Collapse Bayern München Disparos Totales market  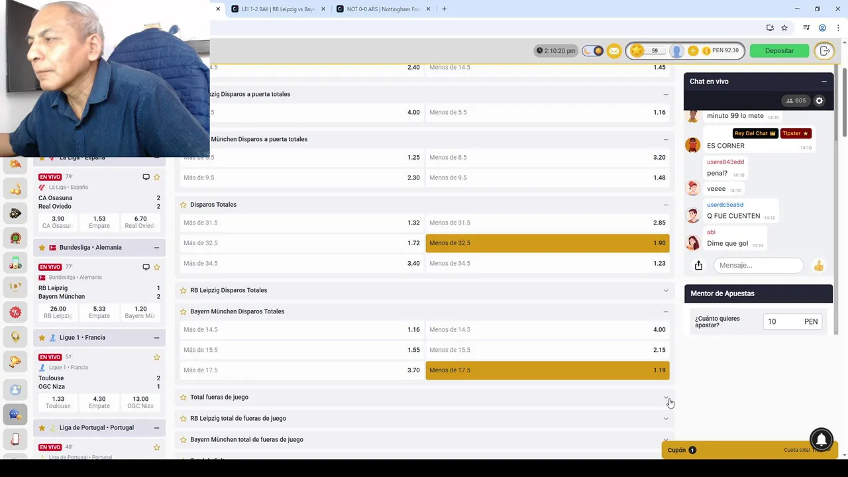666,311
